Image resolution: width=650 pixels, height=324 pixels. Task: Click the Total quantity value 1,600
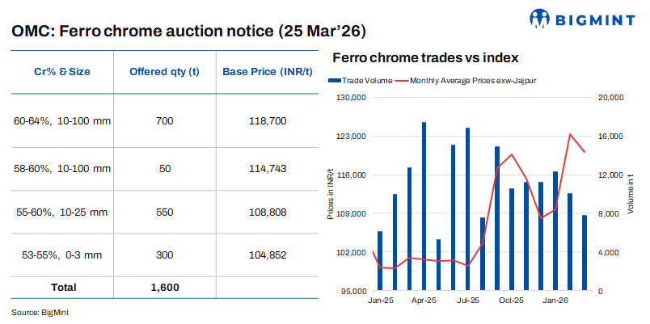click(165, 287)
